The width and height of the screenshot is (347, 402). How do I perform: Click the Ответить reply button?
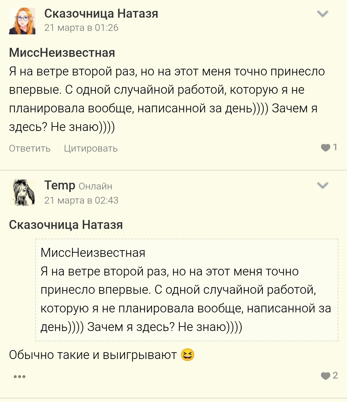(x=30, y=148)
